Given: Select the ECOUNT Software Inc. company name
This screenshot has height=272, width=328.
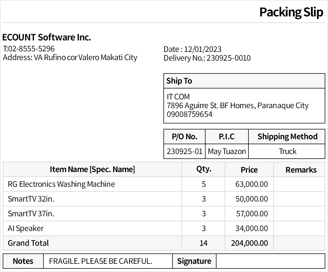Looking at the screenshot, I should point(47,37).
